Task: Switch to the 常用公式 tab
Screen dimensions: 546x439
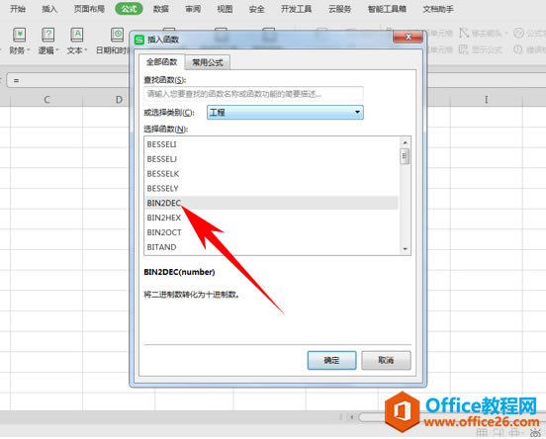Action: (208, 62)
